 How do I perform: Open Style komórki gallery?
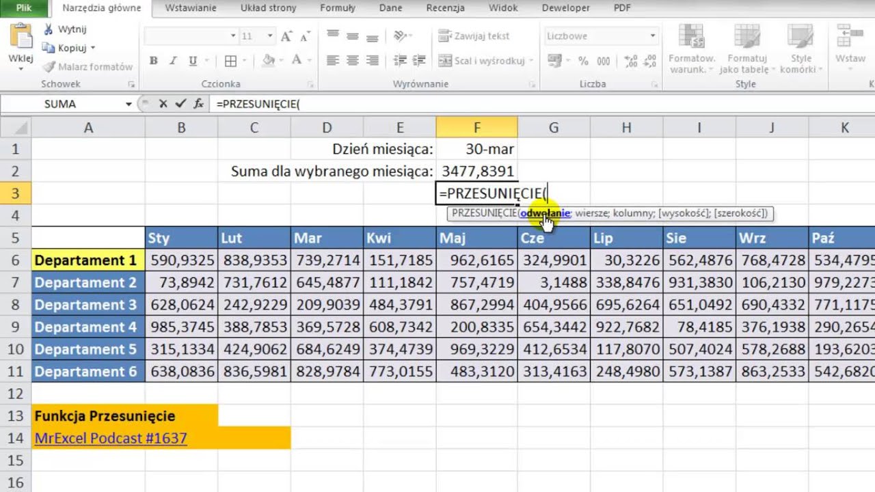pyautogui.click(x=800, y=49)
